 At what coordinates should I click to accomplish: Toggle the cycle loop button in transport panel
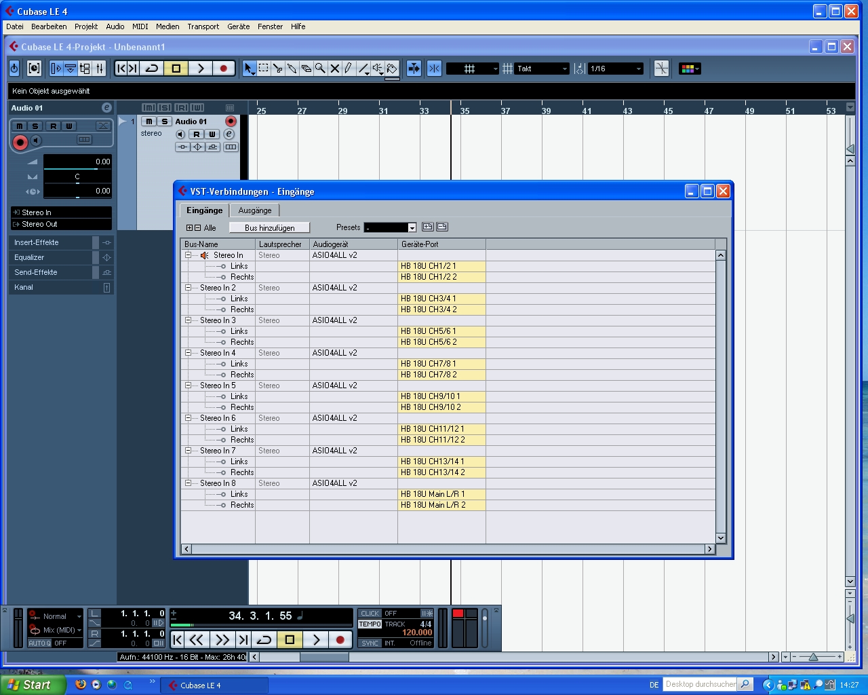pyautogui.click(x=264, y=639)
